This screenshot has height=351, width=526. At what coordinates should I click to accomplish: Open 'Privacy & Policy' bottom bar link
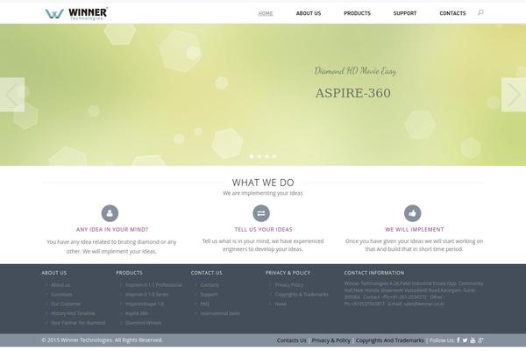331,340
